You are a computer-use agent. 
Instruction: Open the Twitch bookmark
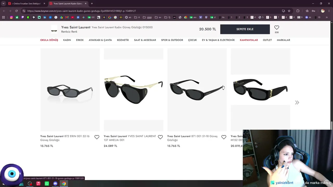(x=23, y=17)
